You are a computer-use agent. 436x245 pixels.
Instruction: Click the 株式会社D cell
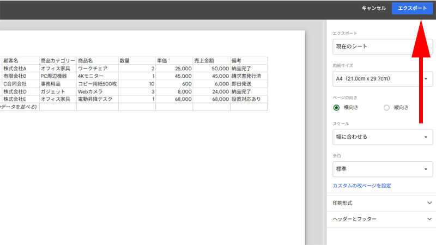[21, 91]
